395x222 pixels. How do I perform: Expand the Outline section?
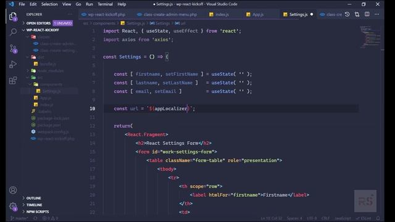(33, 198)
